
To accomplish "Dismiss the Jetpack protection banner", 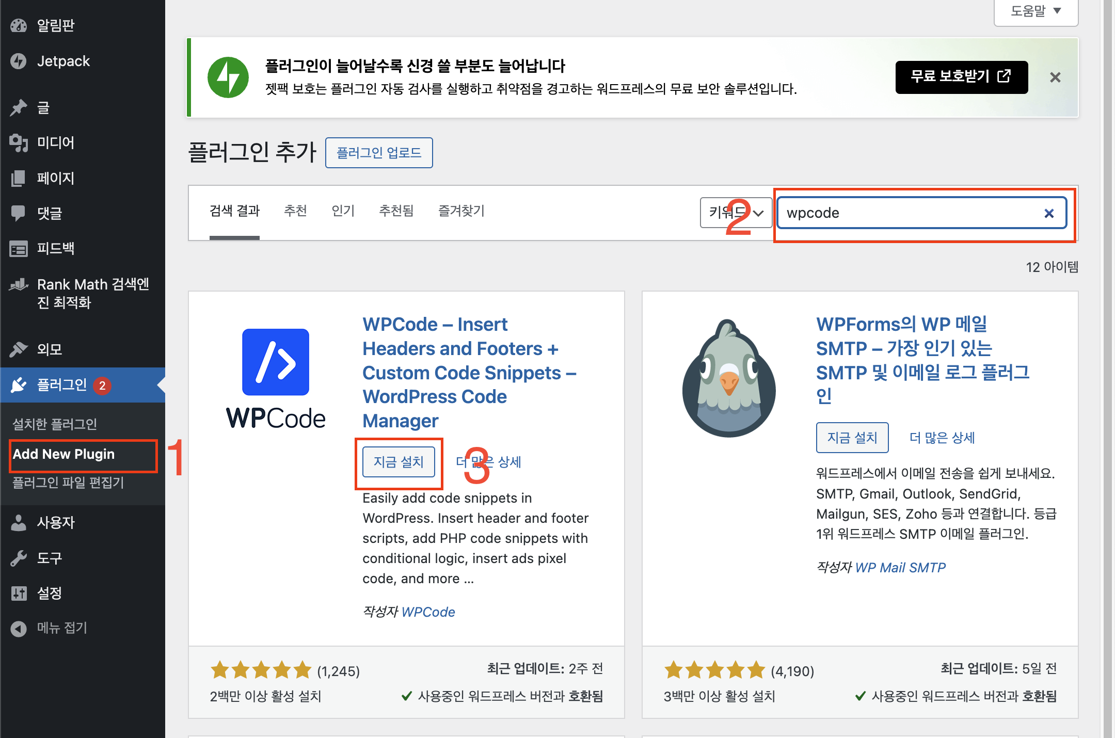I will coord(1055,77).
